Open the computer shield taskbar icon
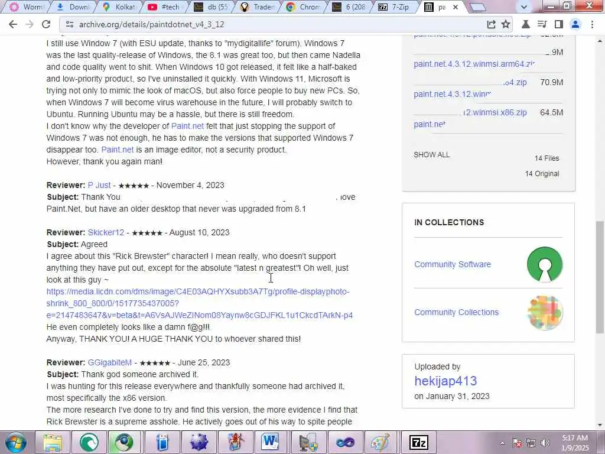 tap(308, 442)
